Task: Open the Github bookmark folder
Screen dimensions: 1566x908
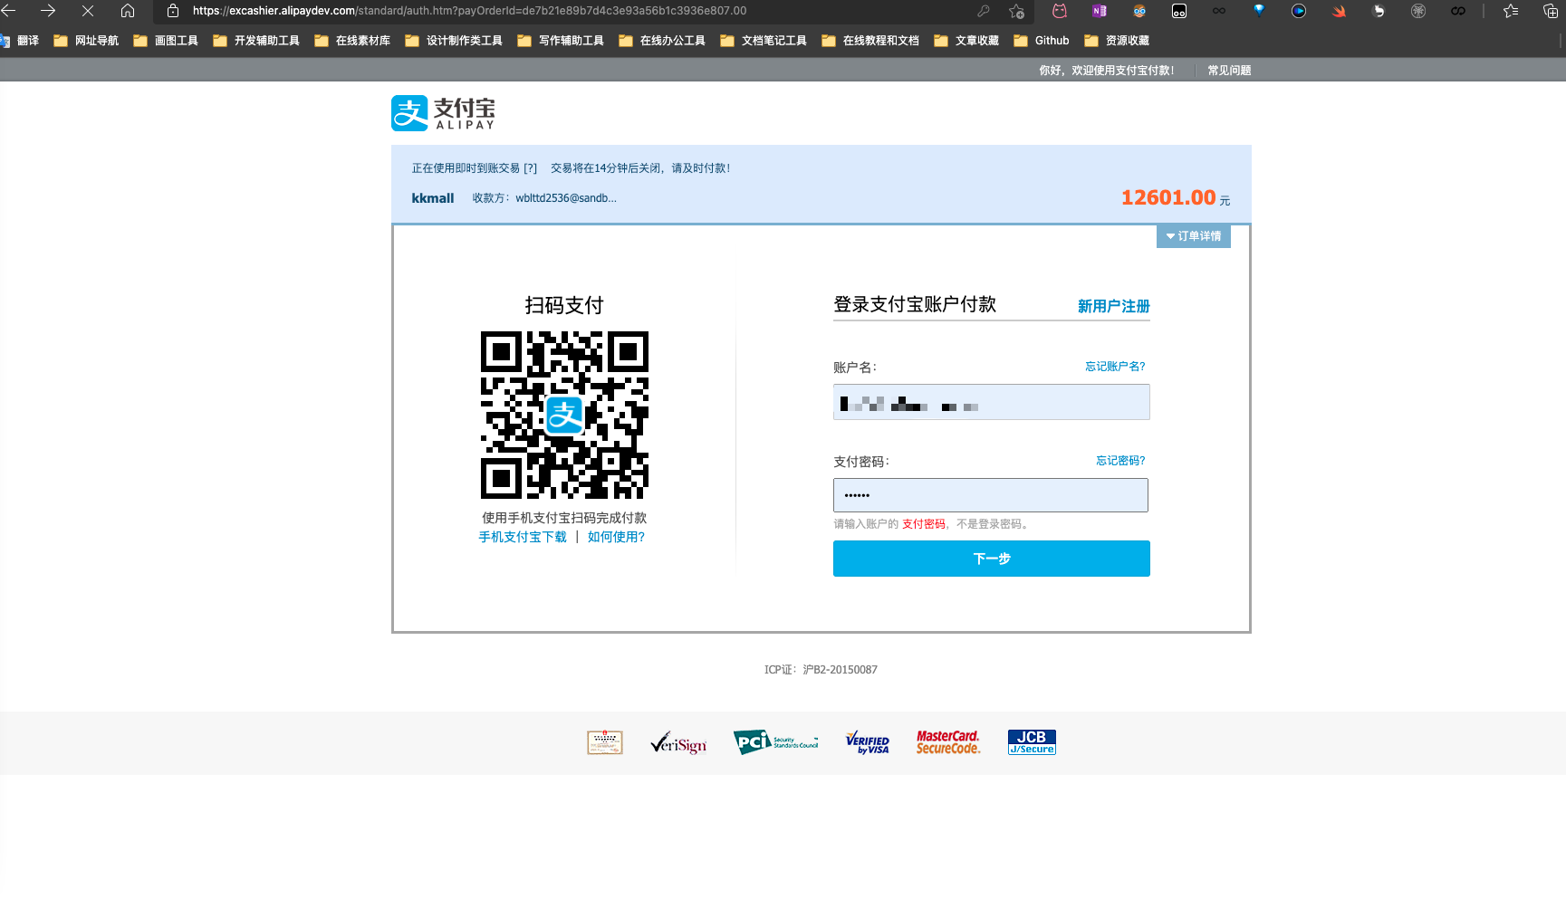Action: click(1042, 41)
